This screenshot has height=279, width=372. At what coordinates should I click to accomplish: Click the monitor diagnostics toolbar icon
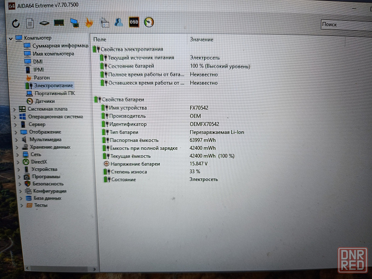pos(74,23)
